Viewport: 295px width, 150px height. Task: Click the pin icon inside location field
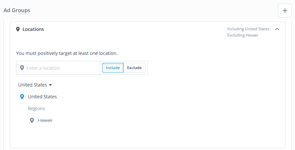[22, 68]
